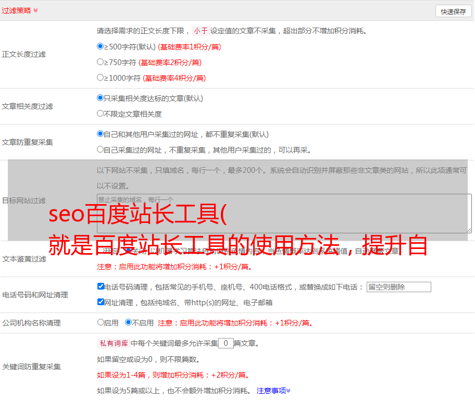Click the 关键词防重复采集 row label
The width and height of the screenshot is (475, 400).
(31, 367)
